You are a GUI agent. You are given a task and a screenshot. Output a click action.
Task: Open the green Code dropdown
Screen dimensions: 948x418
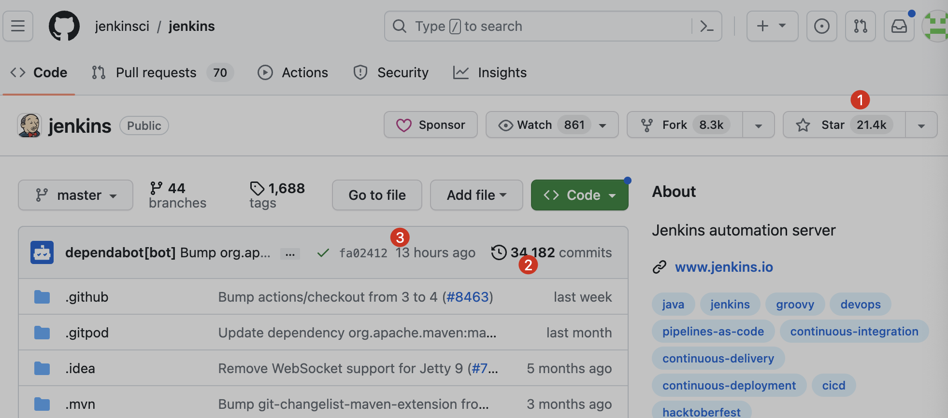(579, 195)
